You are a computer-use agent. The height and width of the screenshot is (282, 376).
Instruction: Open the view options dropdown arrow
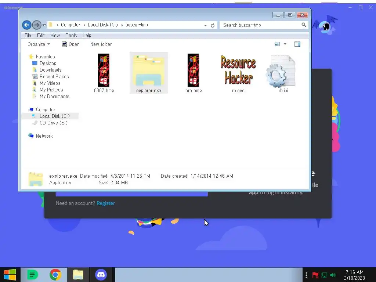285,44
